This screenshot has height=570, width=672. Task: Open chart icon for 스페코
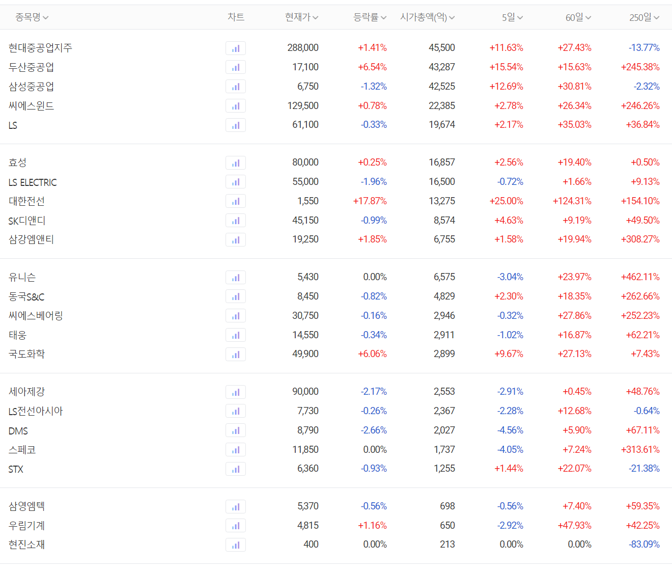(x=236, y=450)
